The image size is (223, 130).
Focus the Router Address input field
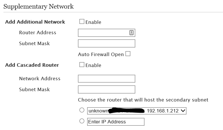(104, 32)
